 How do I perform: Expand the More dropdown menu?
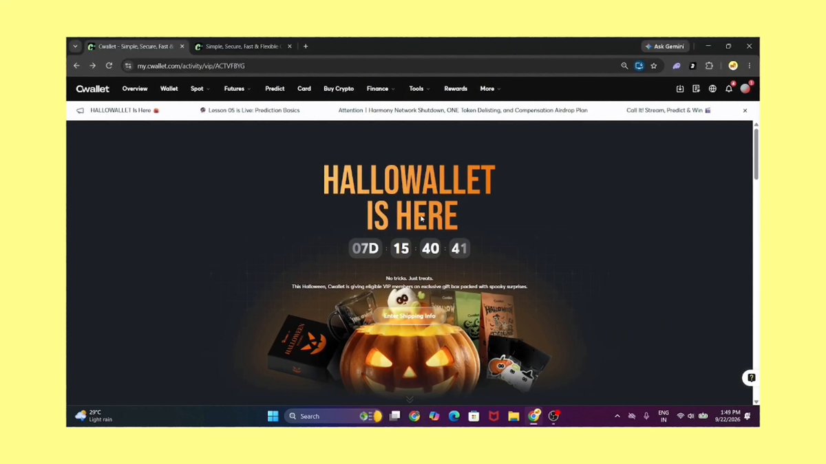click(x=490, y=89)
